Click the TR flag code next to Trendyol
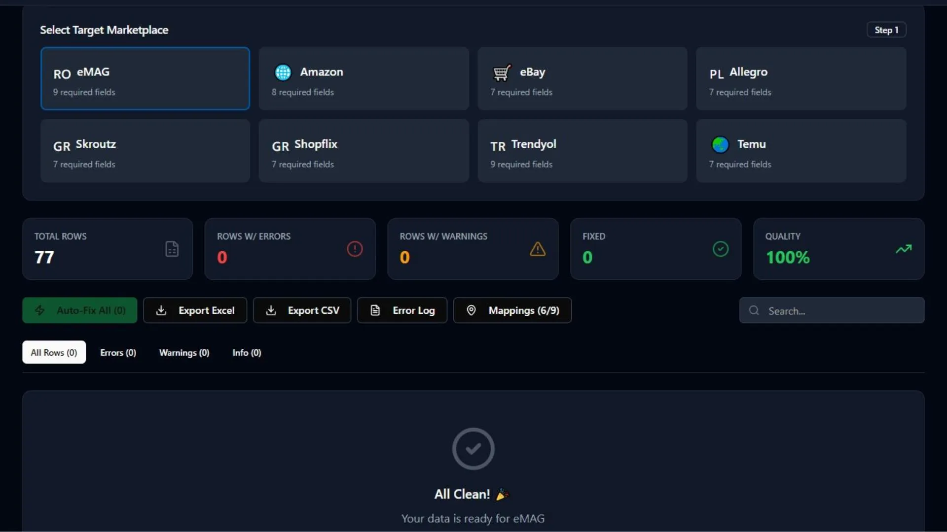Image resolution: width=947 pixels, height=532 pixels. (x=498, y=146)
